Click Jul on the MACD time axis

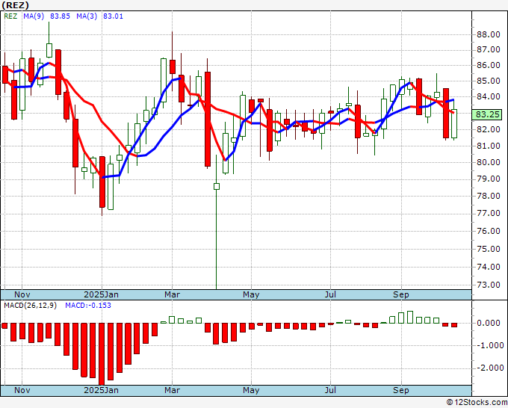(x=330, y=390)
